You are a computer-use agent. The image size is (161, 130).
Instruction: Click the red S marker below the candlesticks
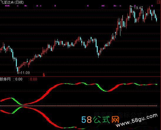[44, 75]
